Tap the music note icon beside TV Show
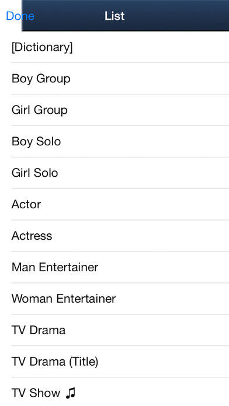The height and width of the screenshot is (406, 229). click(x=70, y=393)
